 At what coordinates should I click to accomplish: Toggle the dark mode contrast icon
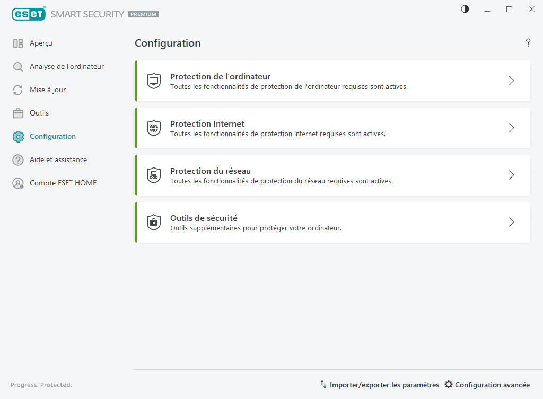(x=465, y=9)
